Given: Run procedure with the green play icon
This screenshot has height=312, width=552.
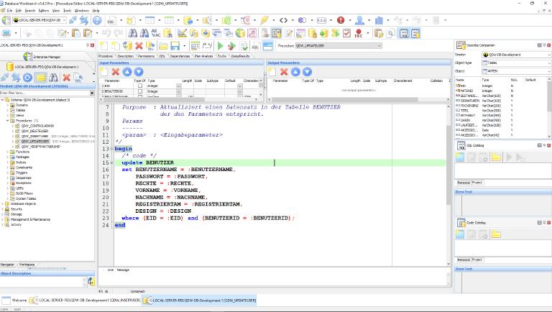Looking at the screenshot, I should tap(221, 46).
